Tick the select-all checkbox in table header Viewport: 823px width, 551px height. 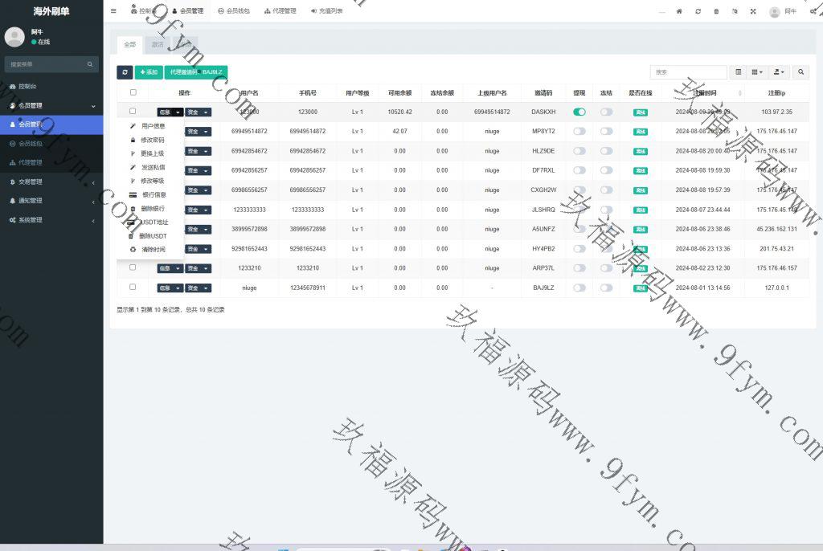tap(133, 92)
